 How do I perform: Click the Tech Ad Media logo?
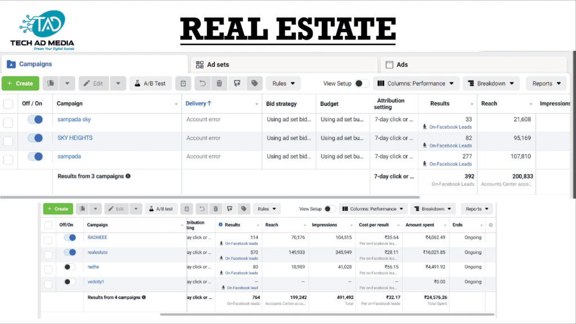42,29
